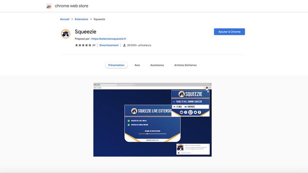Open the Divertissement category link
The image size is (308, 173).
[109, 45]
